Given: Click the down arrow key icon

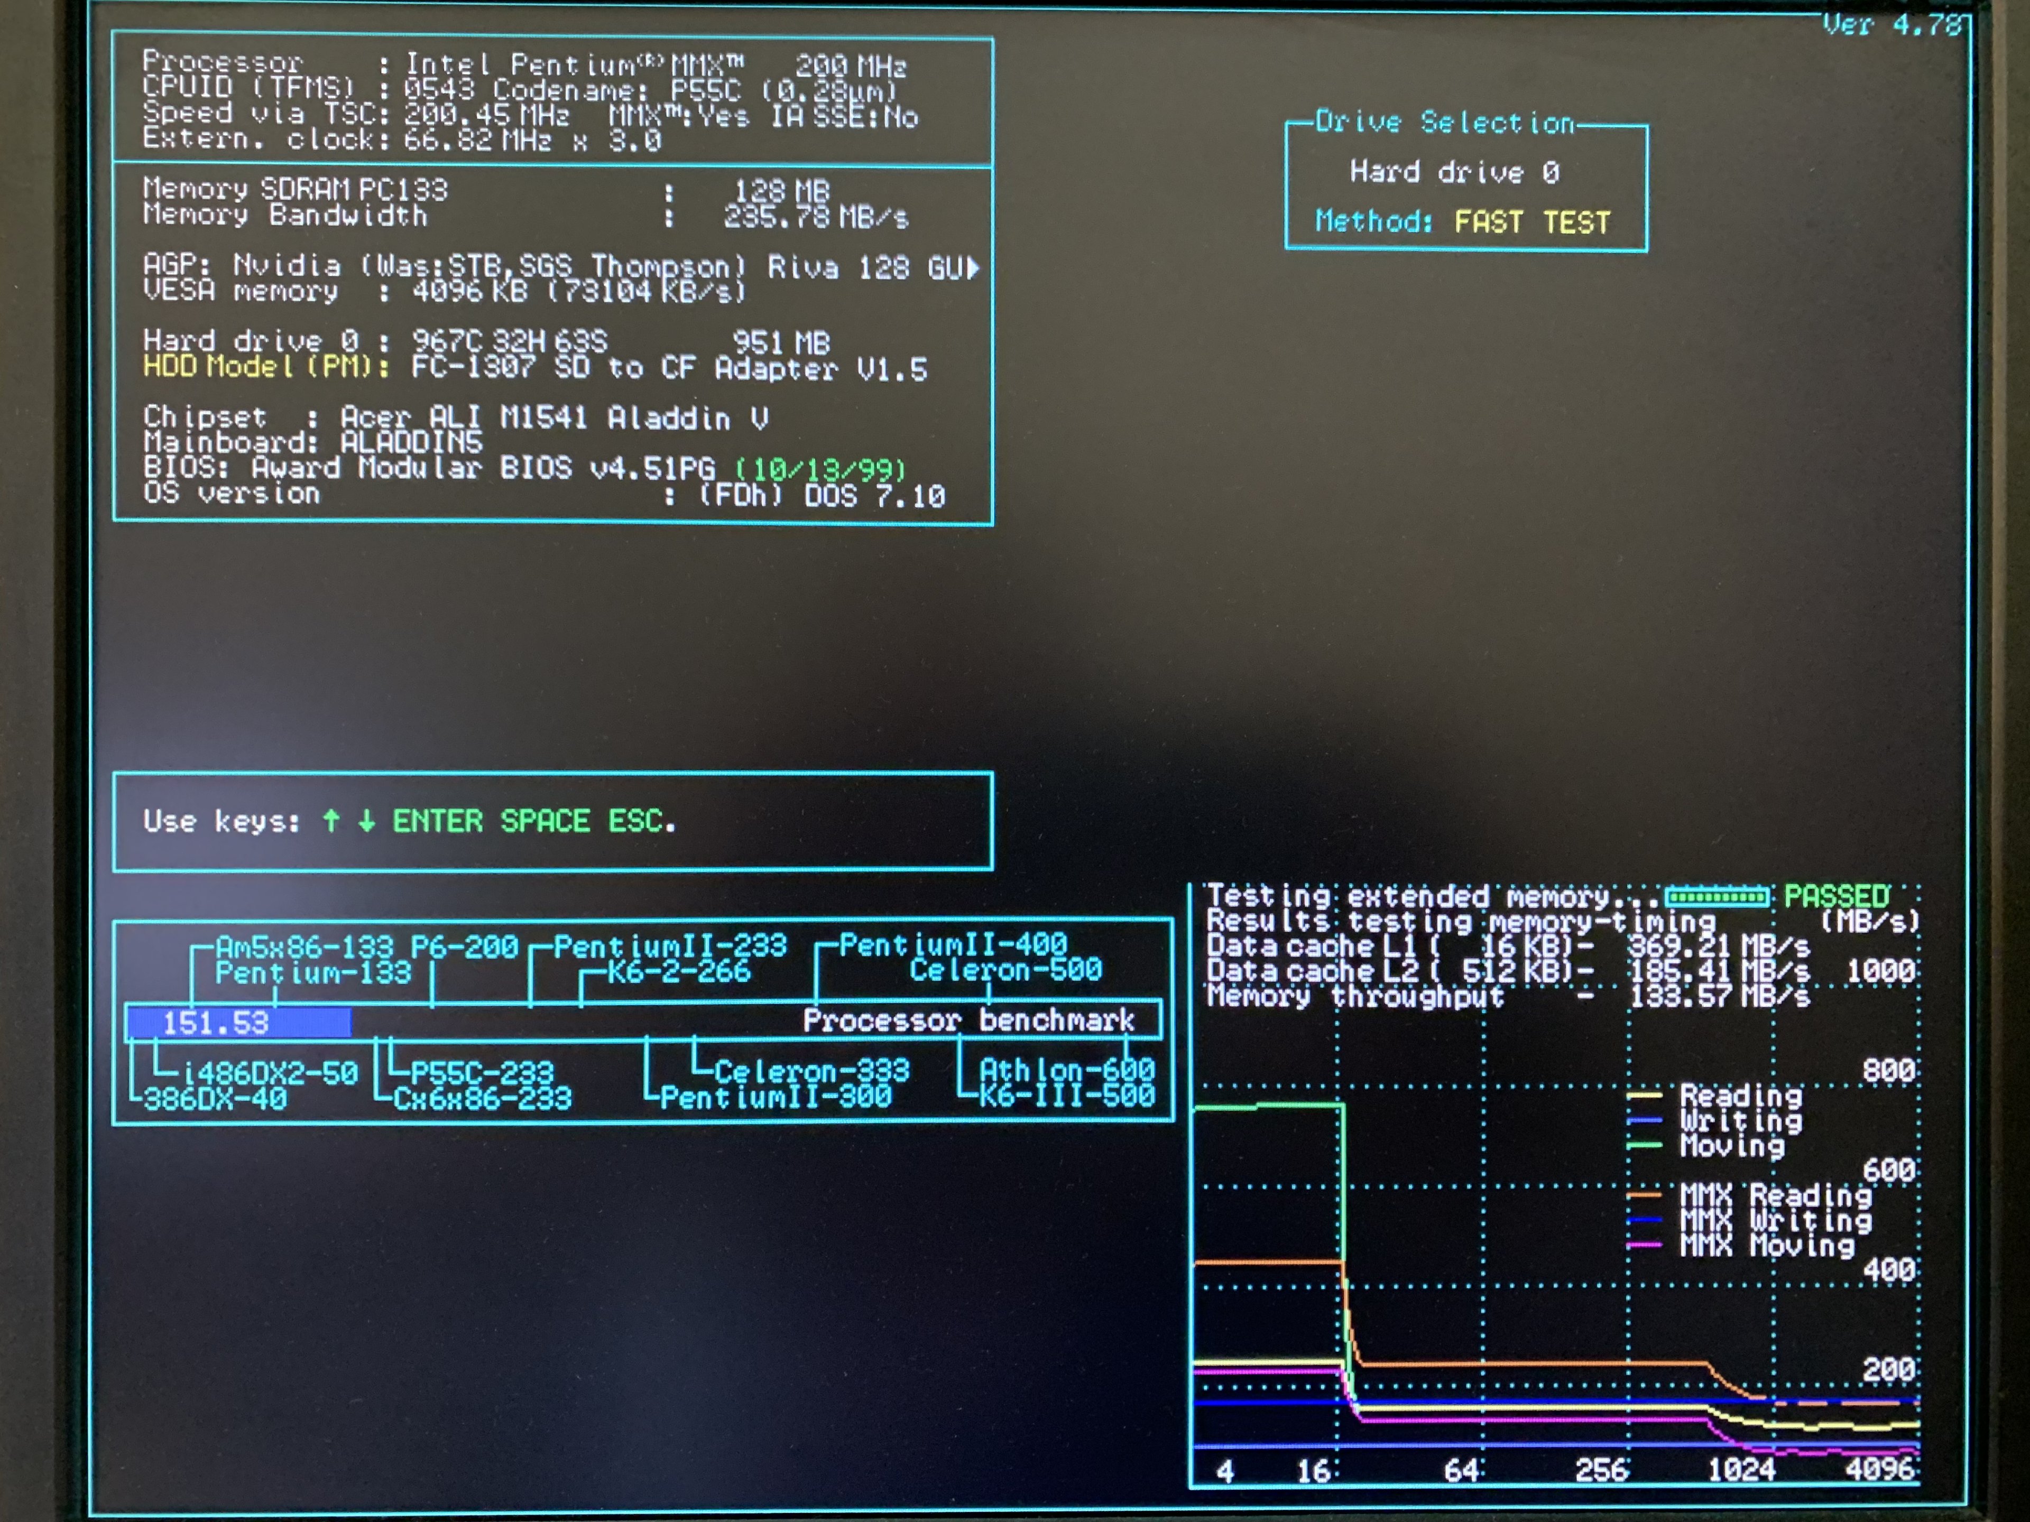Looking at the screenshot, I should 366,821.
